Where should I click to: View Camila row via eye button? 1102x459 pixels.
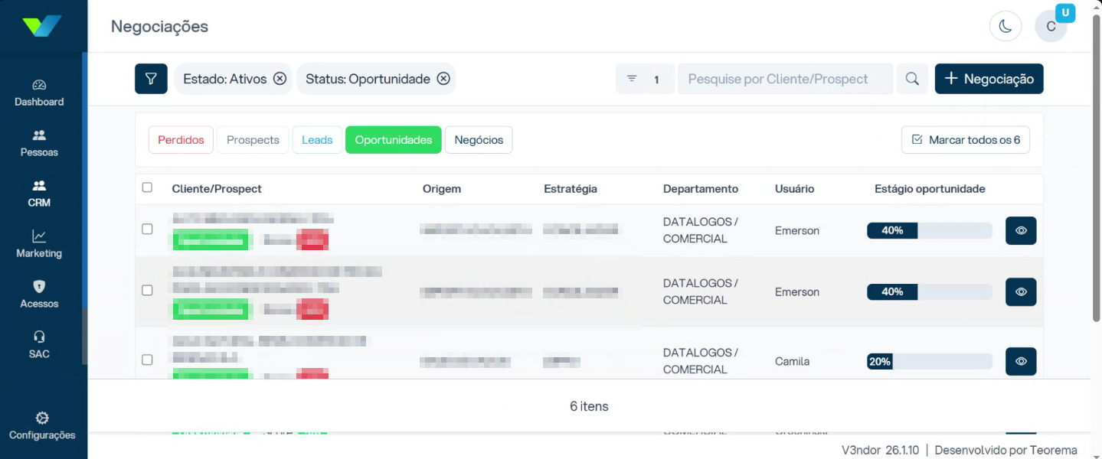pos(1021,361)
